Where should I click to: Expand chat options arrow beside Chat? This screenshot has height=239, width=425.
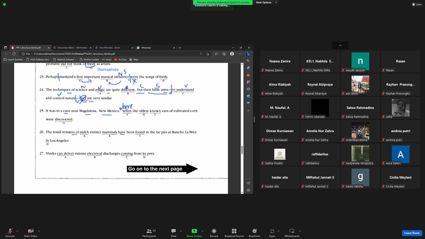tap(181, 231)
